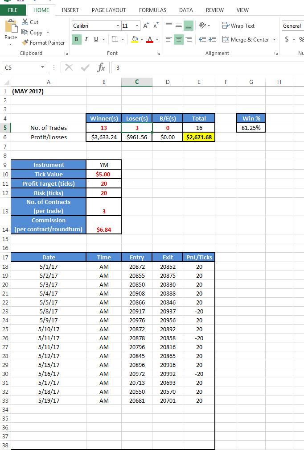Open Clipboard dialog launcher
Viewport: 304px width, 450px height.
66,54
